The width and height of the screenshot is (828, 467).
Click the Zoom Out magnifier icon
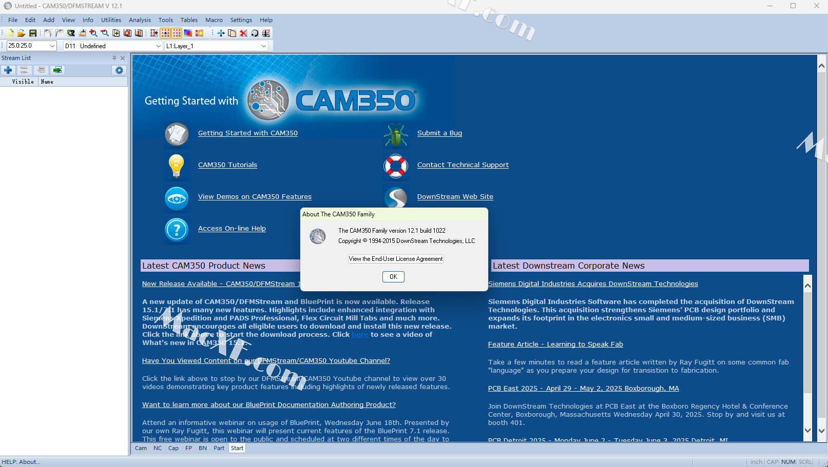click(x=105, y=33)
